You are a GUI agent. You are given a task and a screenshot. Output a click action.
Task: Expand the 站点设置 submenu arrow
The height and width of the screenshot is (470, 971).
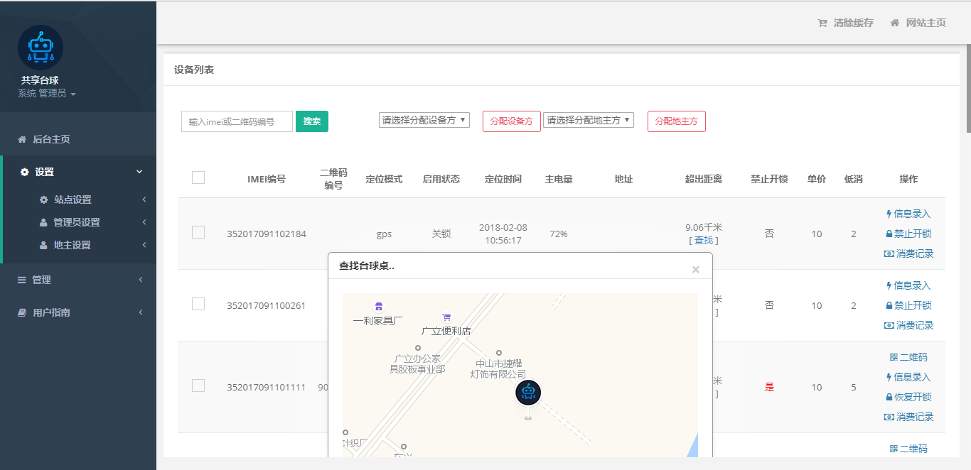144,200
